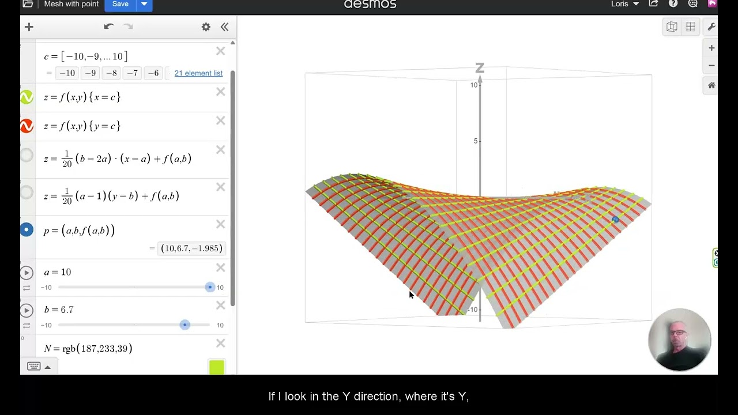Image resolution: width=738 pixels, height=415 pixels.
Task: Hide the blue point p
Action: (27, 229)
